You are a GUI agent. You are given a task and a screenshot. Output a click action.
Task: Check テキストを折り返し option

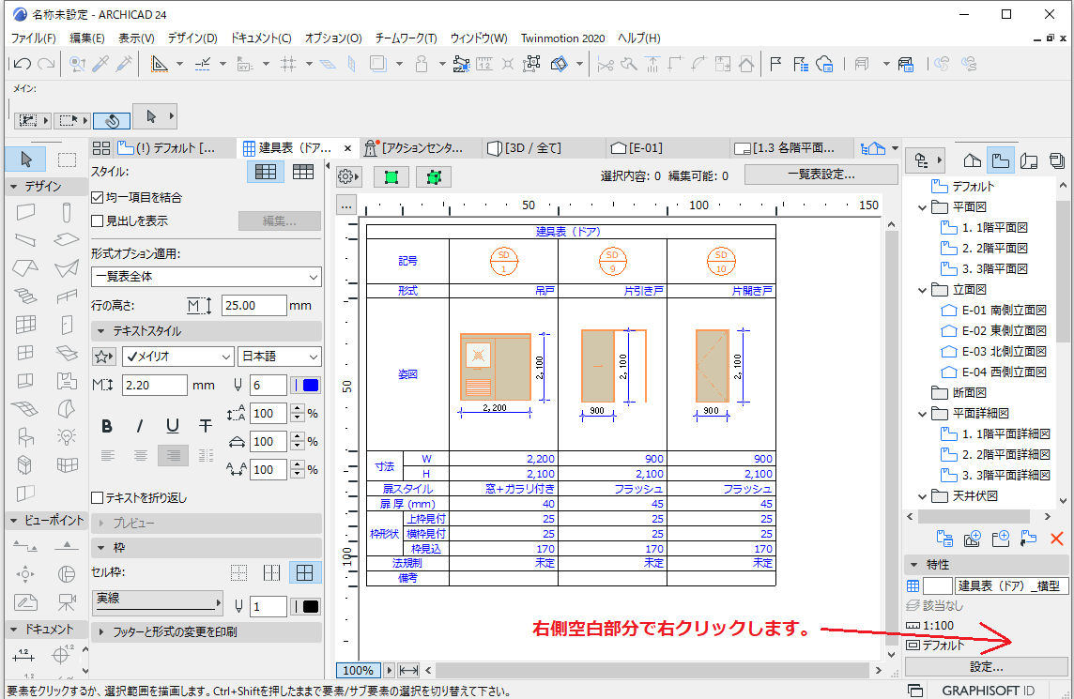click(x=98, y=497)
